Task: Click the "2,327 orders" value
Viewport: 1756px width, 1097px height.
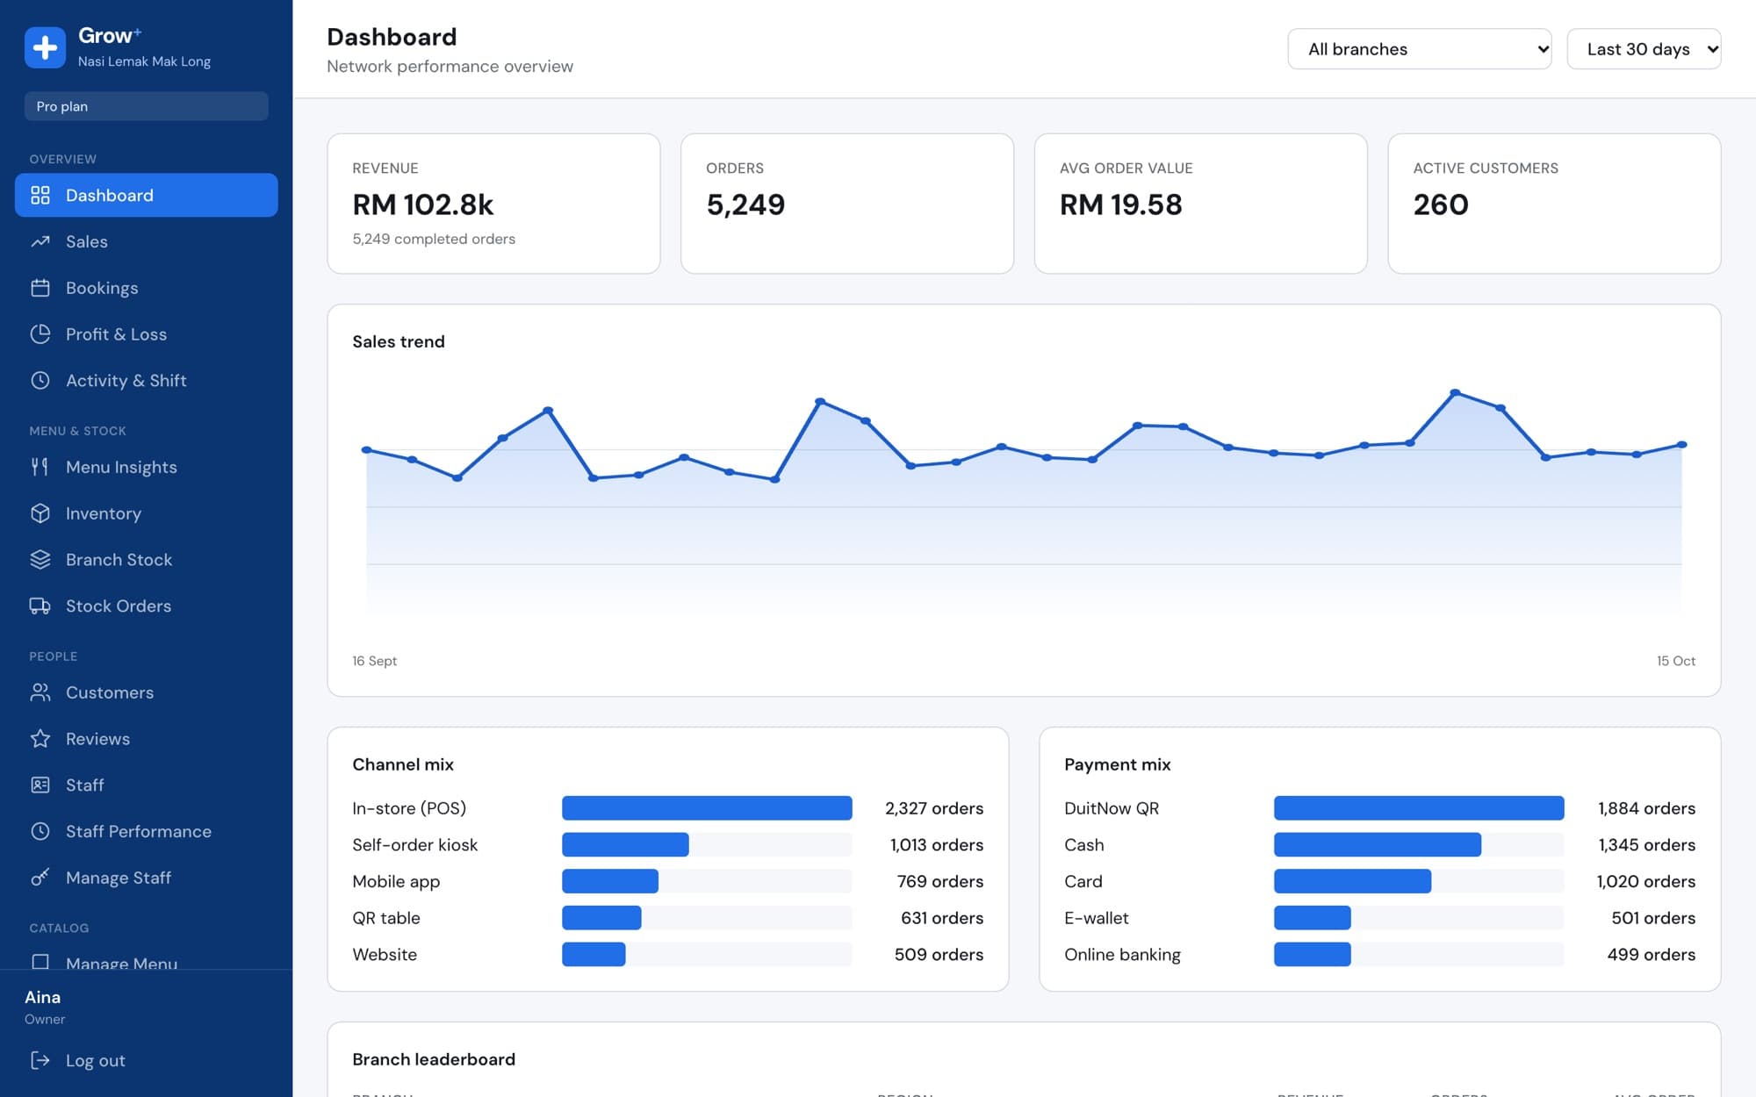Action: [x=934, y=808]
